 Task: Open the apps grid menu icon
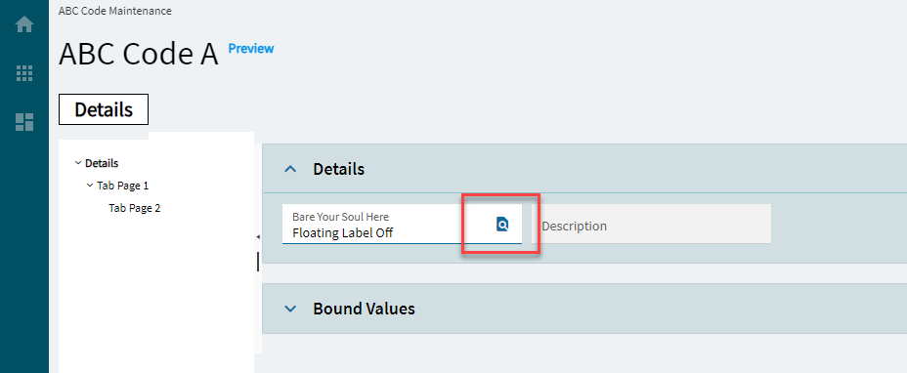pyautogui.click(x=24, y=73)
